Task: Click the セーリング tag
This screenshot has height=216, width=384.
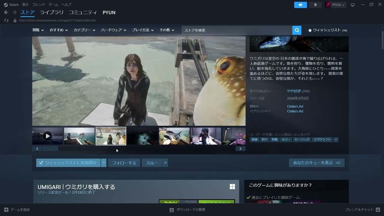Action: click(302, 139)
